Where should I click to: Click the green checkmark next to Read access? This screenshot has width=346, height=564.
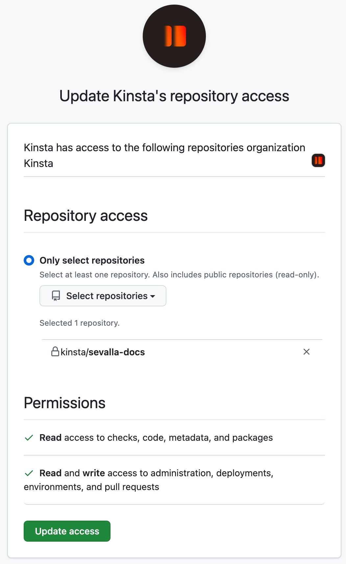pos(29,438)
